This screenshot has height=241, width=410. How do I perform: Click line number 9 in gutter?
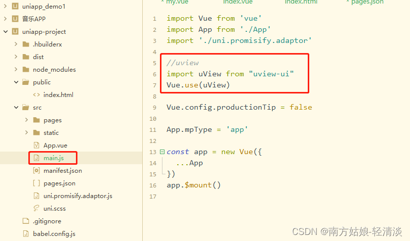(154, 108)
